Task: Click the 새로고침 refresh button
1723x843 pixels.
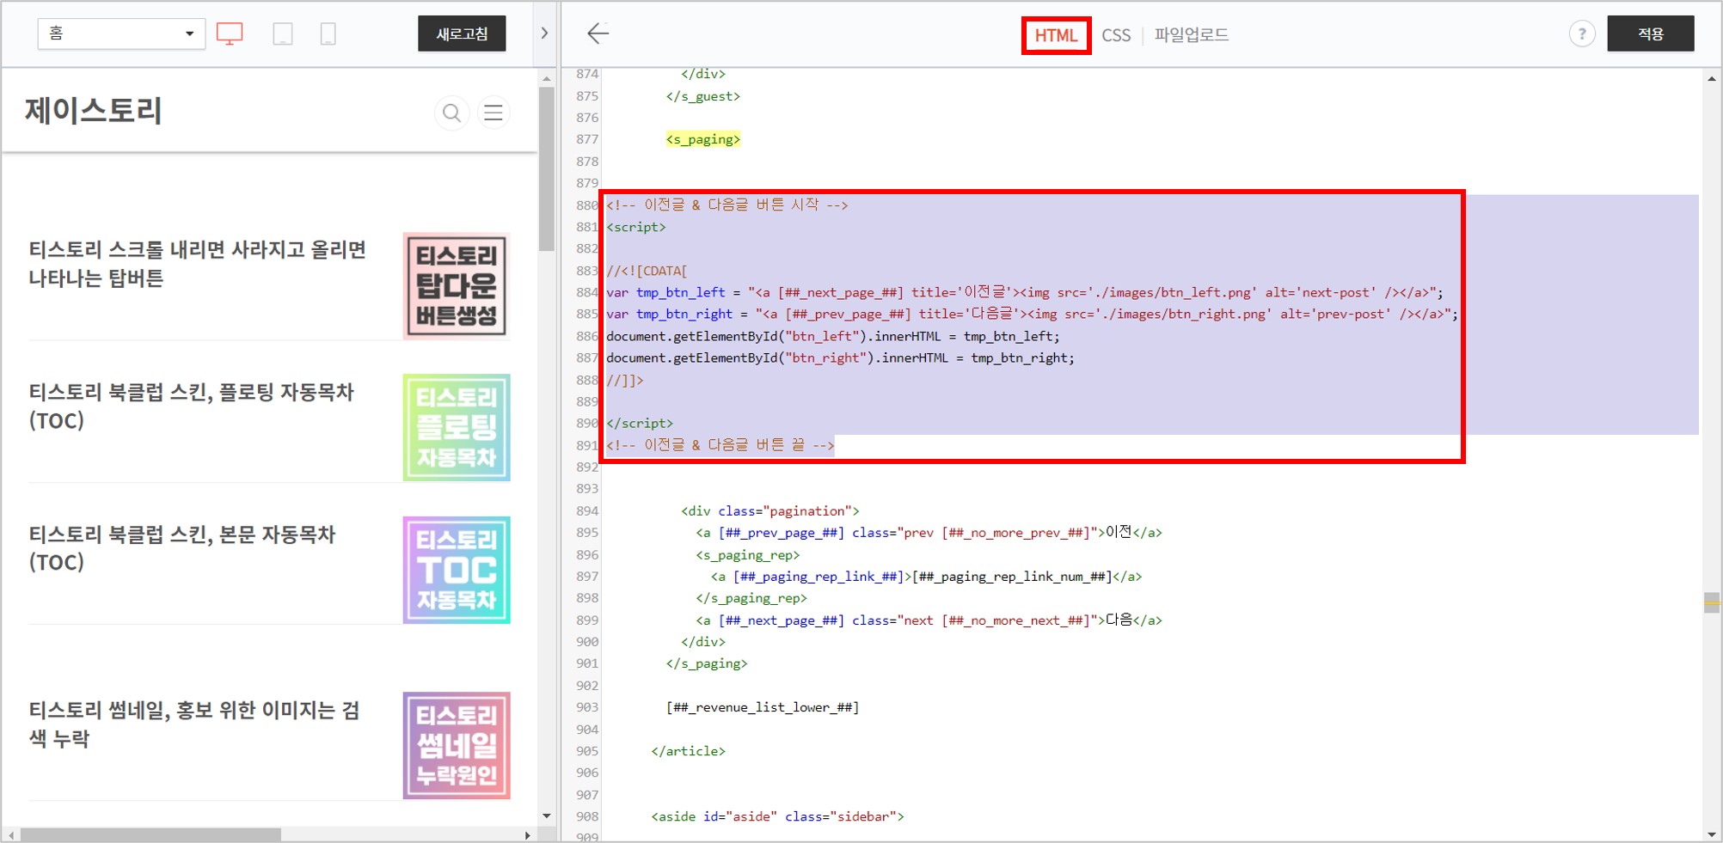Action: coord(462,34)
